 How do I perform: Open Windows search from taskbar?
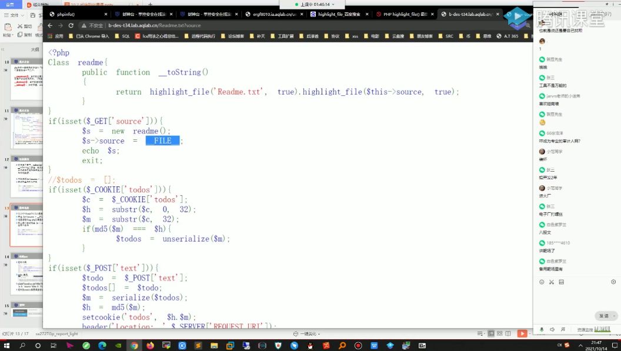point(22,346)
